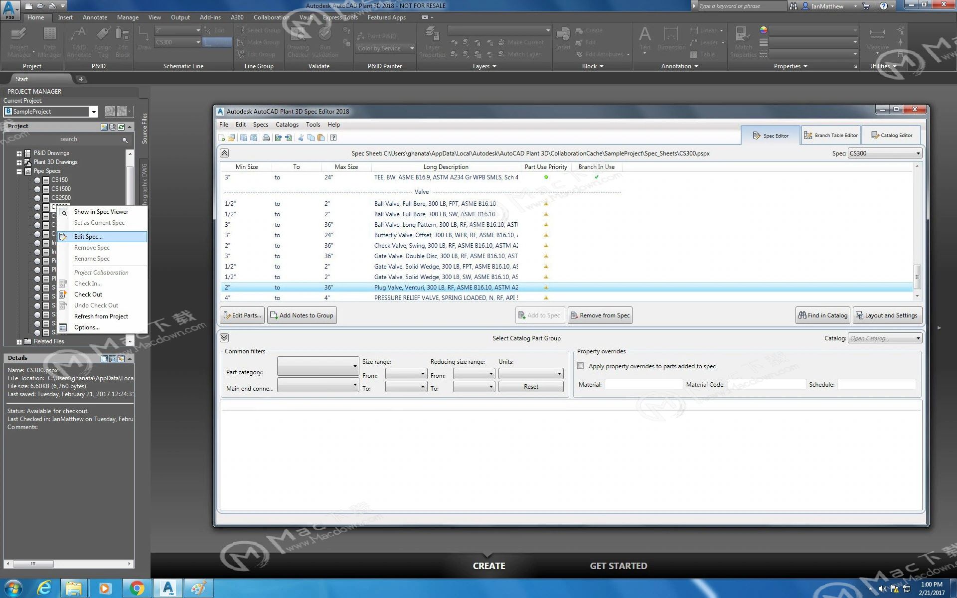Click the Reset filters button
957x598 pixels.
tap(531, 387)
